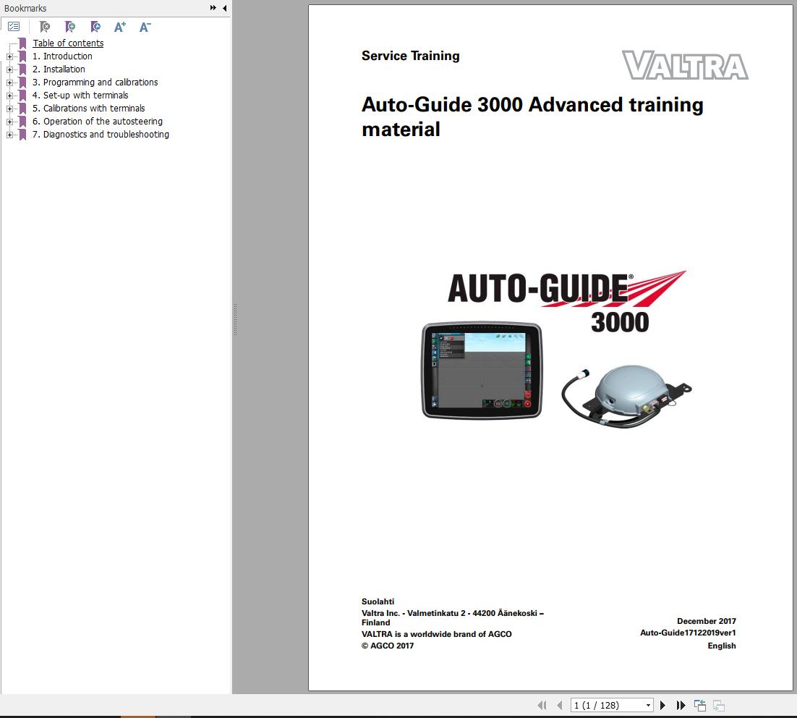Screen dimensions: 797x718
Task: Go to the first page
Action: point(542,705)
